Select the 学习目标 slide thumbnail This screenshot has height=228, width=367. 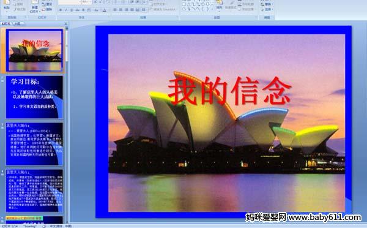[x=34, y=97]
